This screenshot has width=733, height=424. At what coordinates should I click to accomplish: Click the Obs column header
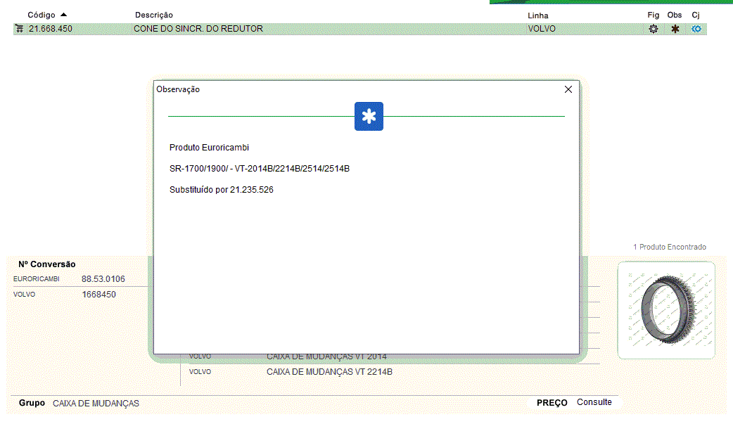pyautogui.click(x=675, y=15)
